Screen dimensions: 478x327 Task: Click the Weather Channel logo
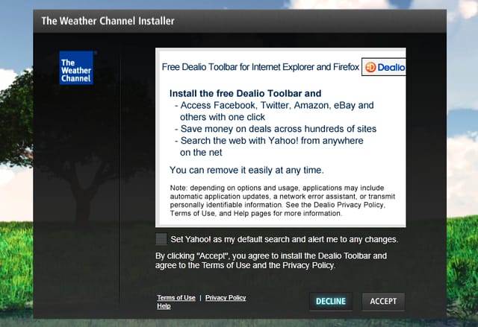(x=76, y=68)
